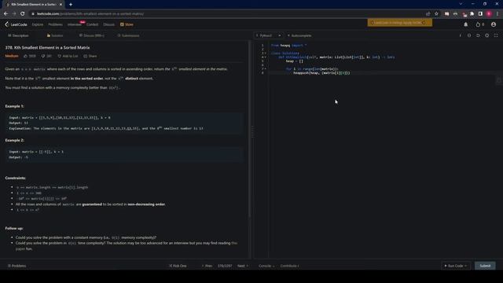Switch to the Solution tab
The image size is (503, 283).
[55, 35]
